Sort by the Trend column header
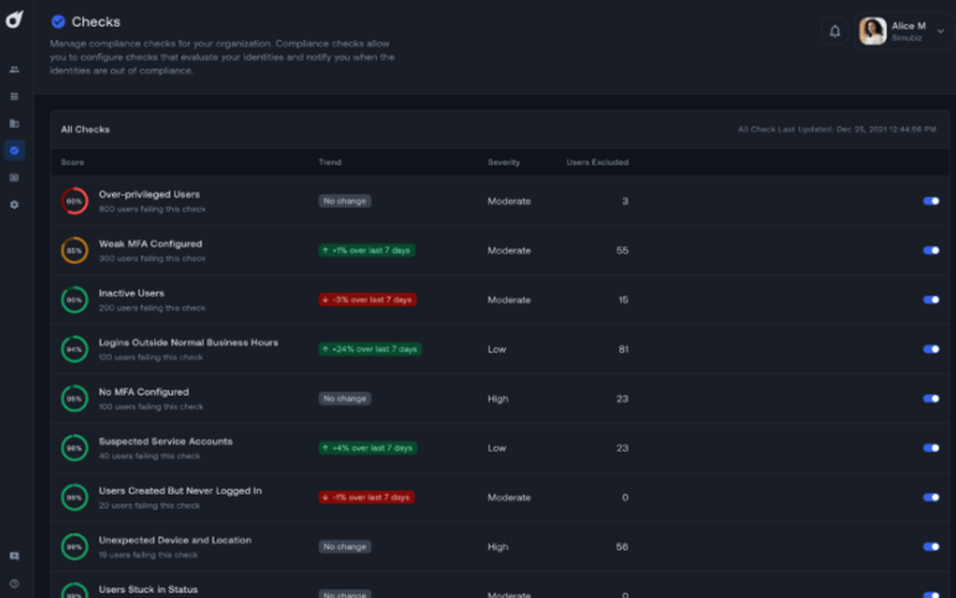The height and width of the screenshot is (598, 956). [x=330, y=163]
